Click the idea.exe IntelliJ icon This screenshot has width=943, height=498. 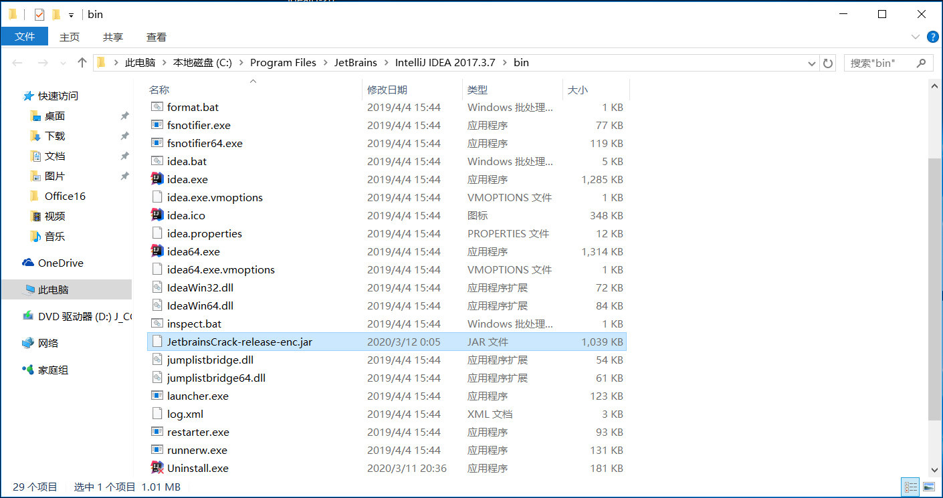pos(157,179)
